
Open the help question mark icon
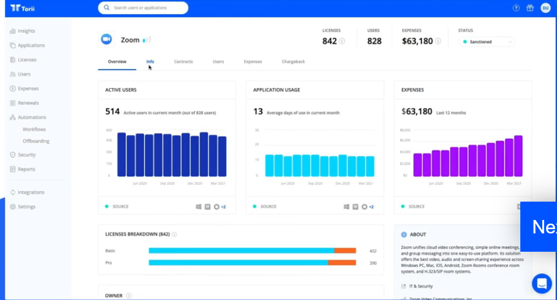pyautogui.click(x=516, y=8)
